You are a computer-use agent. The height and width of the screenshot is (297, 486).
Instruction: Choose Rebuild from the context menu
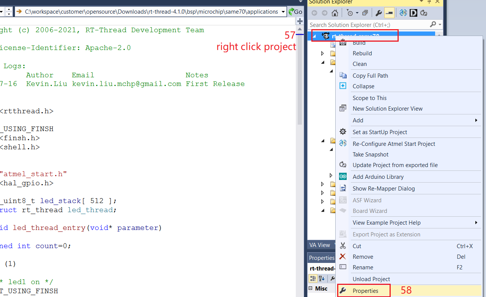coord(362,53)
